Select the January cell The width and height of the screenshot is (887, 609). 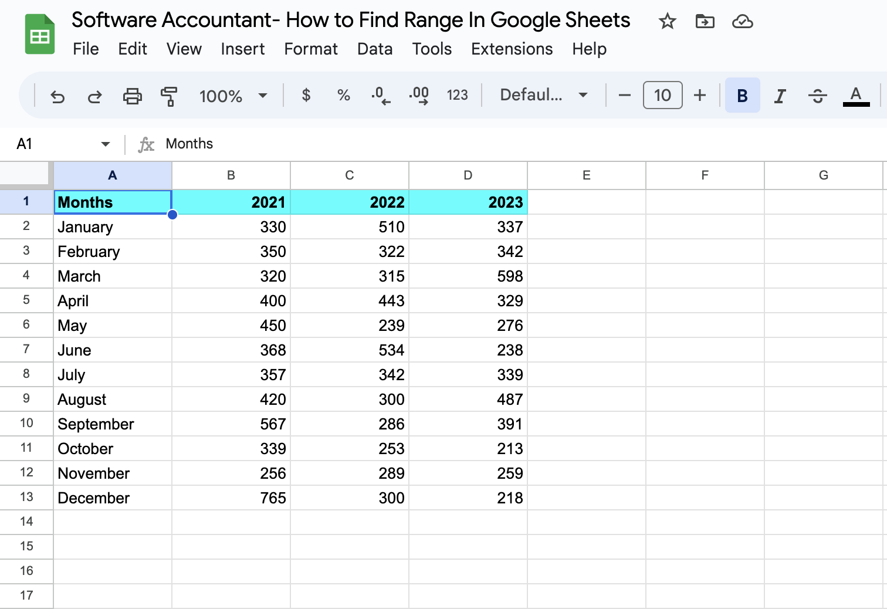pyautogui.click(x=113, y=227)
